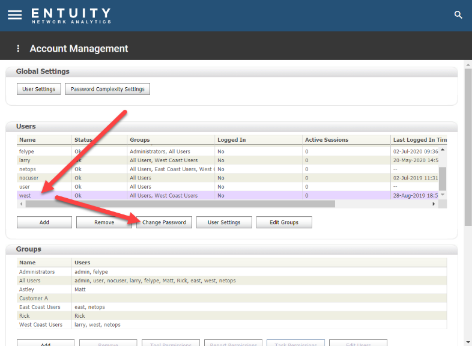
Task: Select West Coast Users group row
Action: tap(232, 324)
